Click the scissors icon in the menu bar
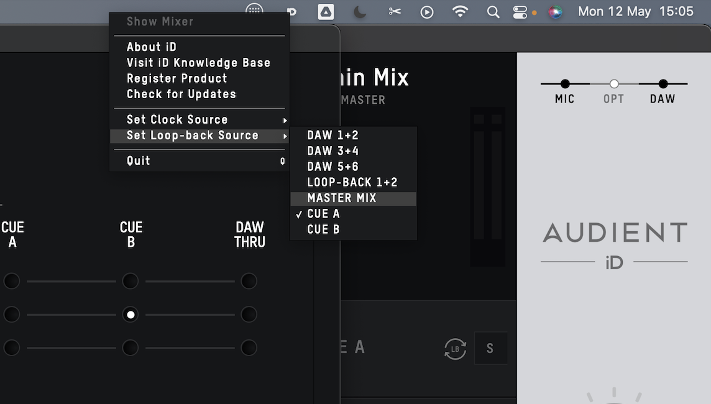Screen dimensions: 711x404 click(395, 11)
